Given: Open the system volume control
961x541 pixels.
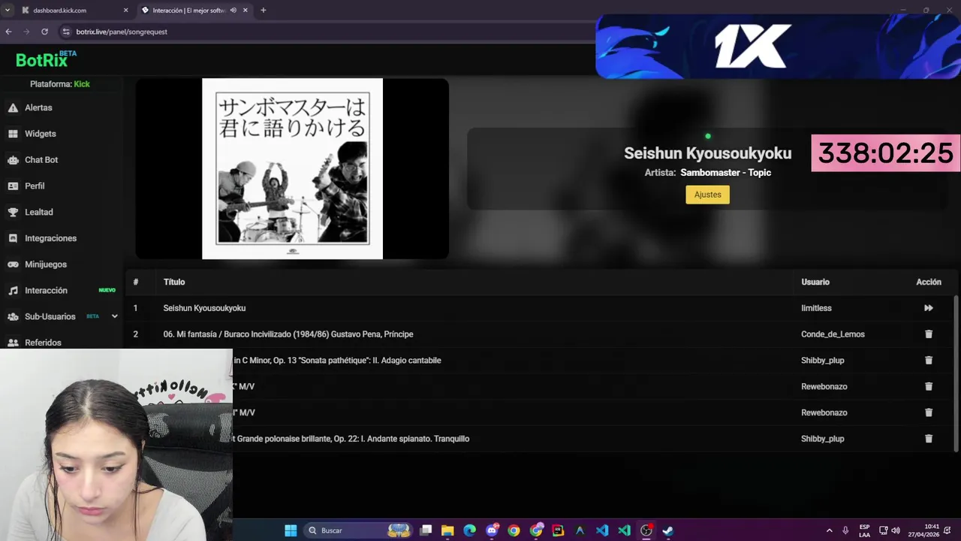Looking at the screenshot, I should (x=895, y=530).
